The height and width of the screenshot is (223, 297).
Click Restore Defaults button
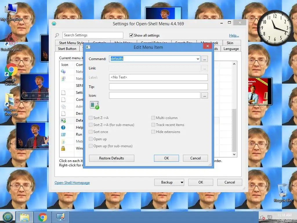[112, 158]
